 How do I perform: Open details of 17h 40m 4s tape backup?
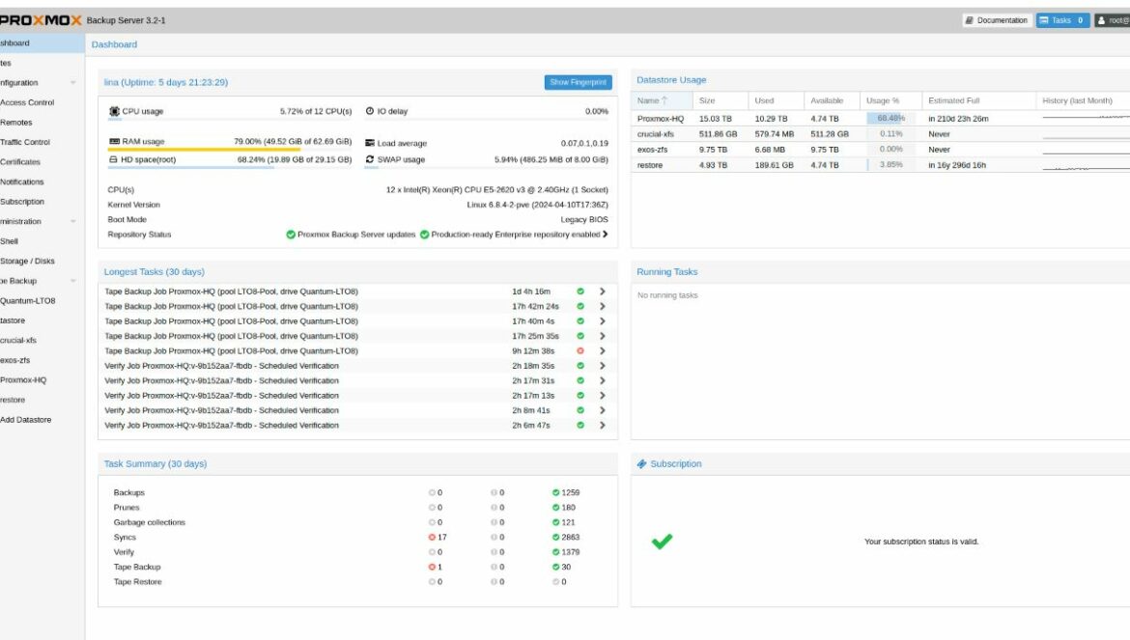coord(603,321)
